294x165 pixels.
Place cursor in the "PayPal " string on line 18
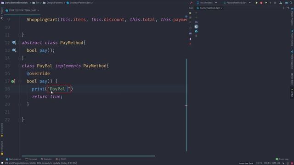click(x=59, y=89)
